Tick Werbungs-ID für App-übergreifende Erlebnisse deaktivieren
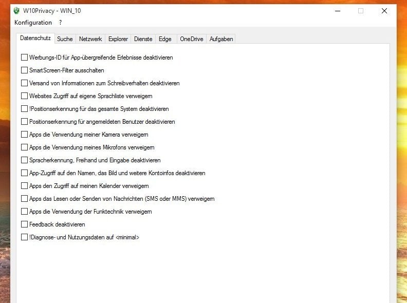 24,58
